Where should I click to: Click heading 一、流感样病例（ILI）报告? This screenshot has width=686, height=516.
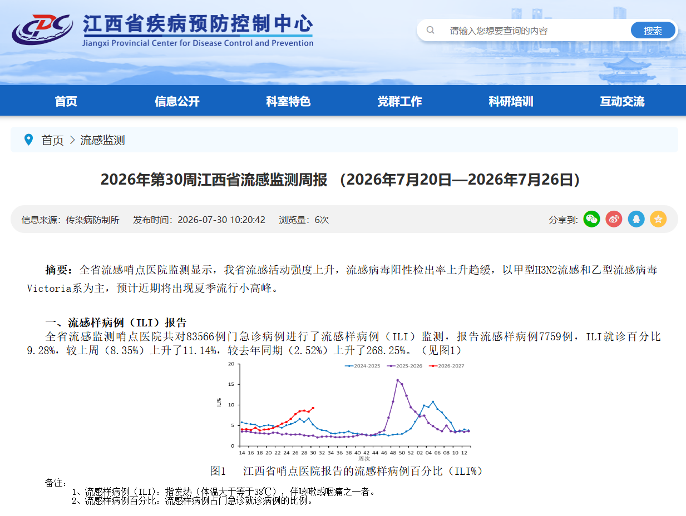pos(116,323)
